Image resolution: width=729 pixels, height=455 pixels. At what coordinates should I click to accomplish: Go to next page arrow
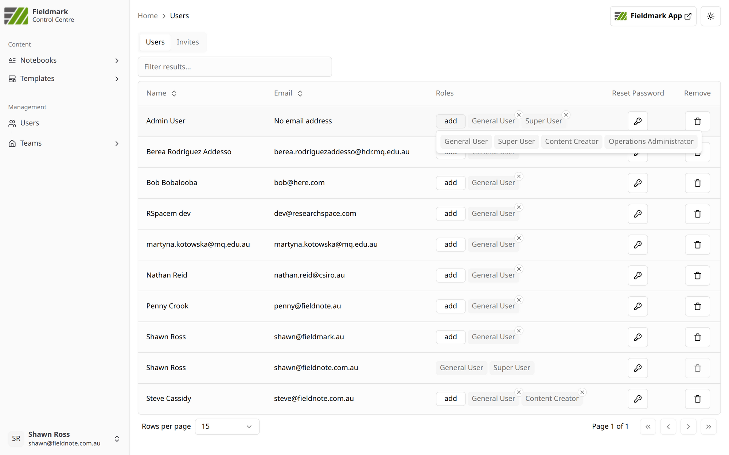tap(688, 427)
